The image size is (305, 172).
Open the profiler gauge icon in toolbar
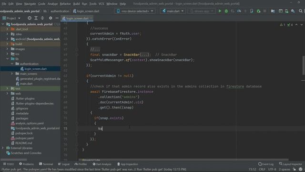click(239, 11)
